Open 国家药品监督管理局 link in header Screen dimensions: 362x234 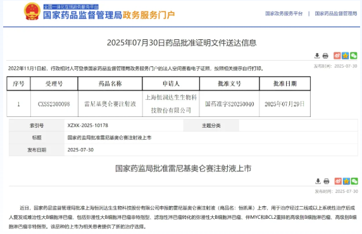point(336,14)
